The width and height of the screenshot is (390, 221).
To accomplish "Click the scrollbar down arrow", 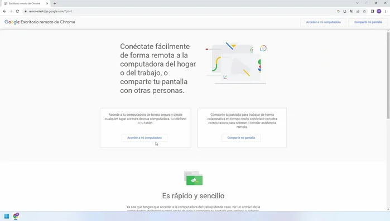I will pyautogui.click(x=388, y=209).
